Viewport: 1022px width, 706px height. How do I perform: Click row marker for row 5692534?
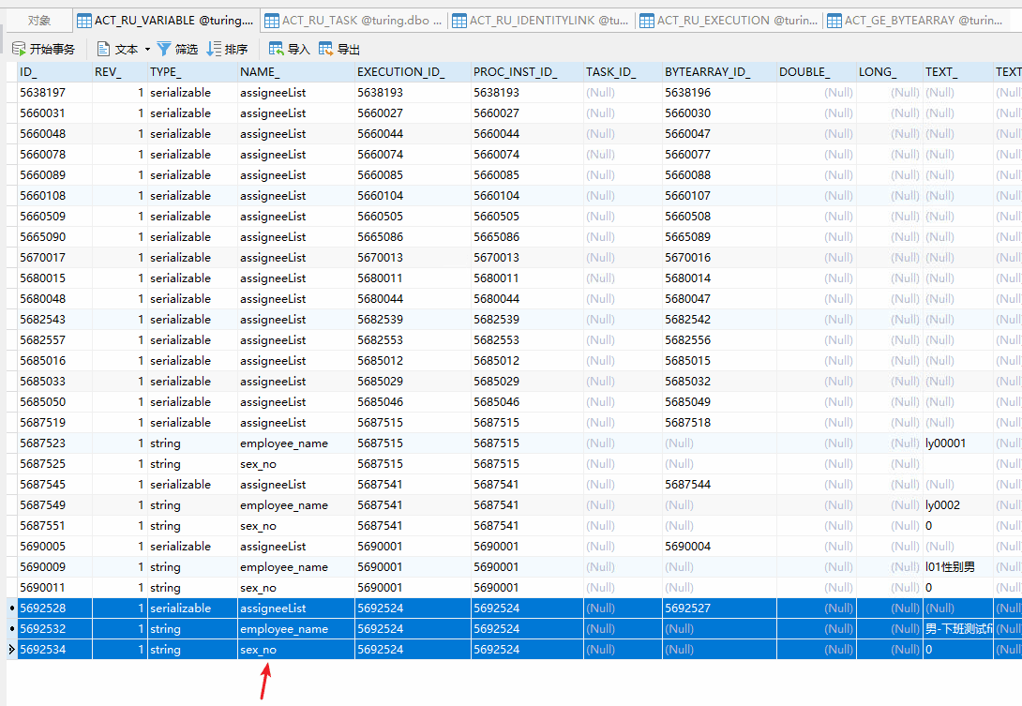(12, 650)
